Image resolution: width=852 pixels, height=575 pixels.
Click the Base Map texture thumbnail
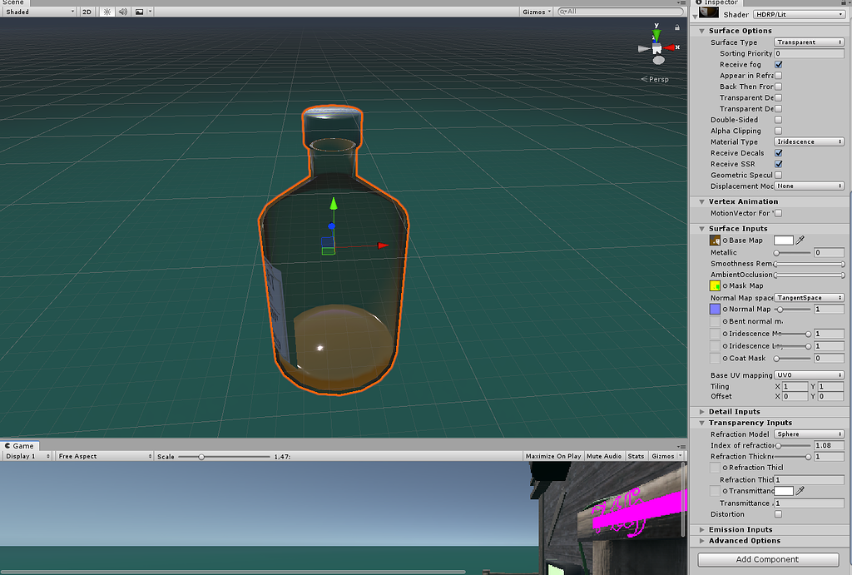[715, 240]
